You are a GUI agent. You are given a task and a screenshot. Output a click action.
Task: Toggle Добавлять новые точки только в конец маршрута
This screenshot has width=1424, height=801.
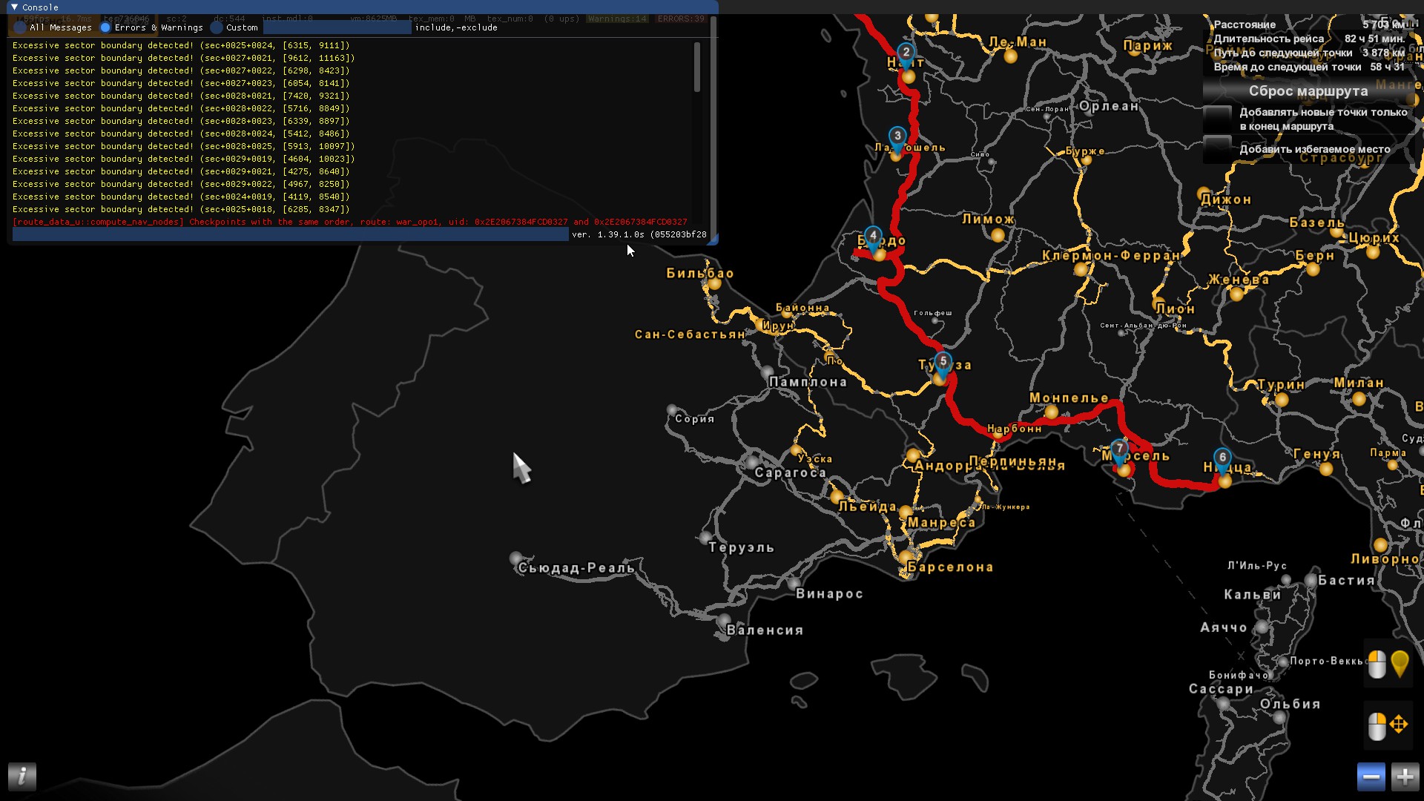pyautogui.click(x=1218, y=119)
